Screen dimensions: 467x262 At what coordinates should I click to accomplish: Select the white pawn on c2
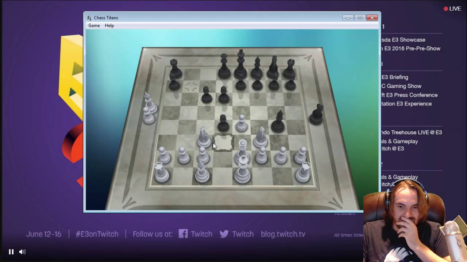point(203,155)
